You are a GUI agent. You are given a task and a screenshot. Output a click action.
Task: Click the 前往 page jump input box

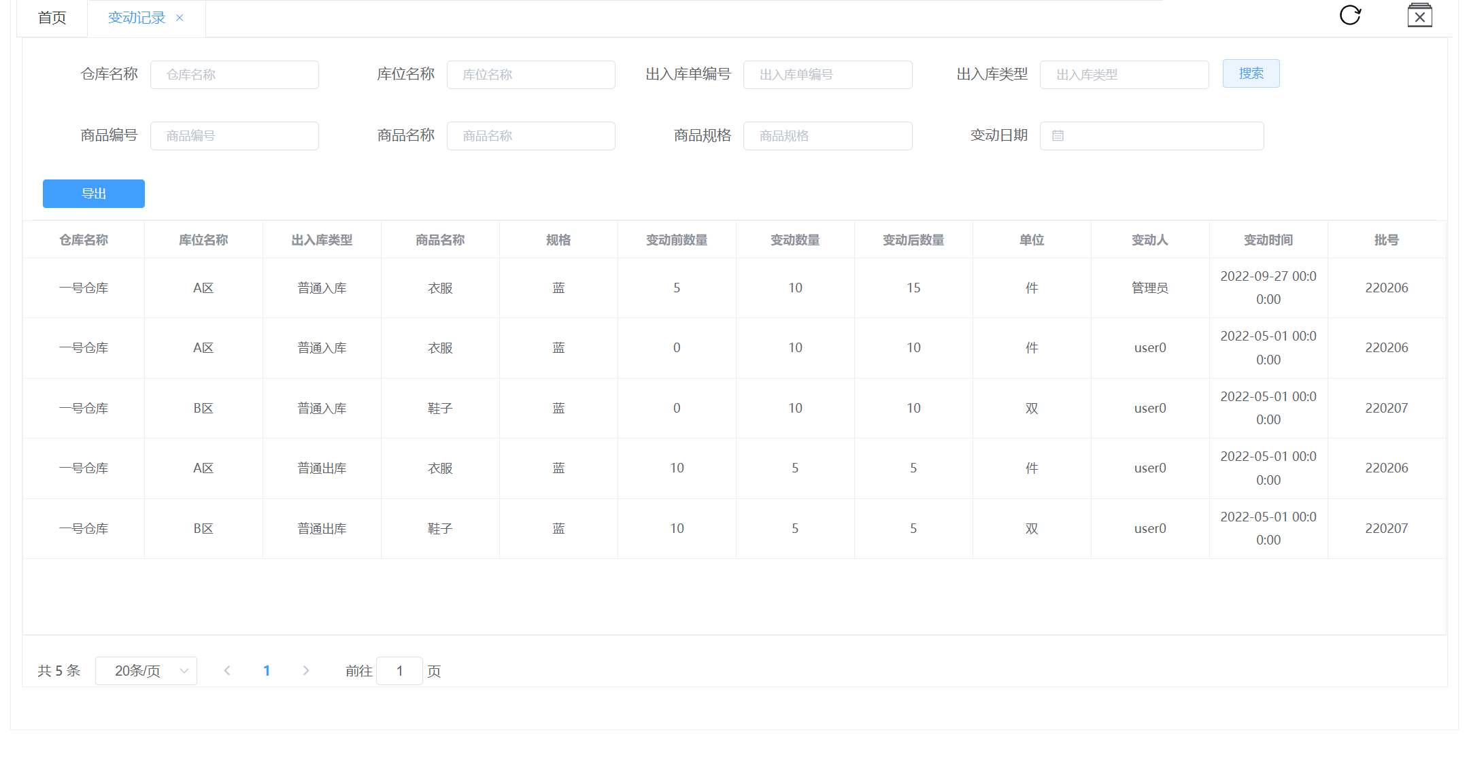(399, 671)
